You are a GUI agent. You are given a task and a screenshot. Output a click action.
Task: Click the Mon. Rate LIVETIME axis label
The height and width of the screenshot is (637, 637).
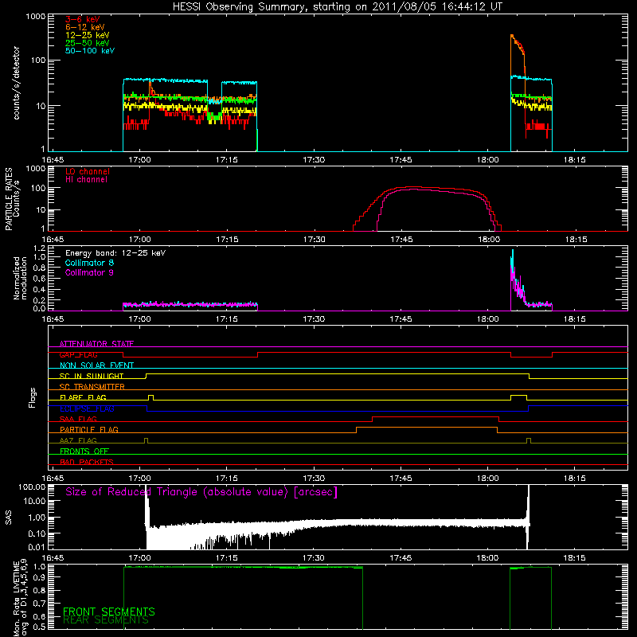click(x=21, y=597)
